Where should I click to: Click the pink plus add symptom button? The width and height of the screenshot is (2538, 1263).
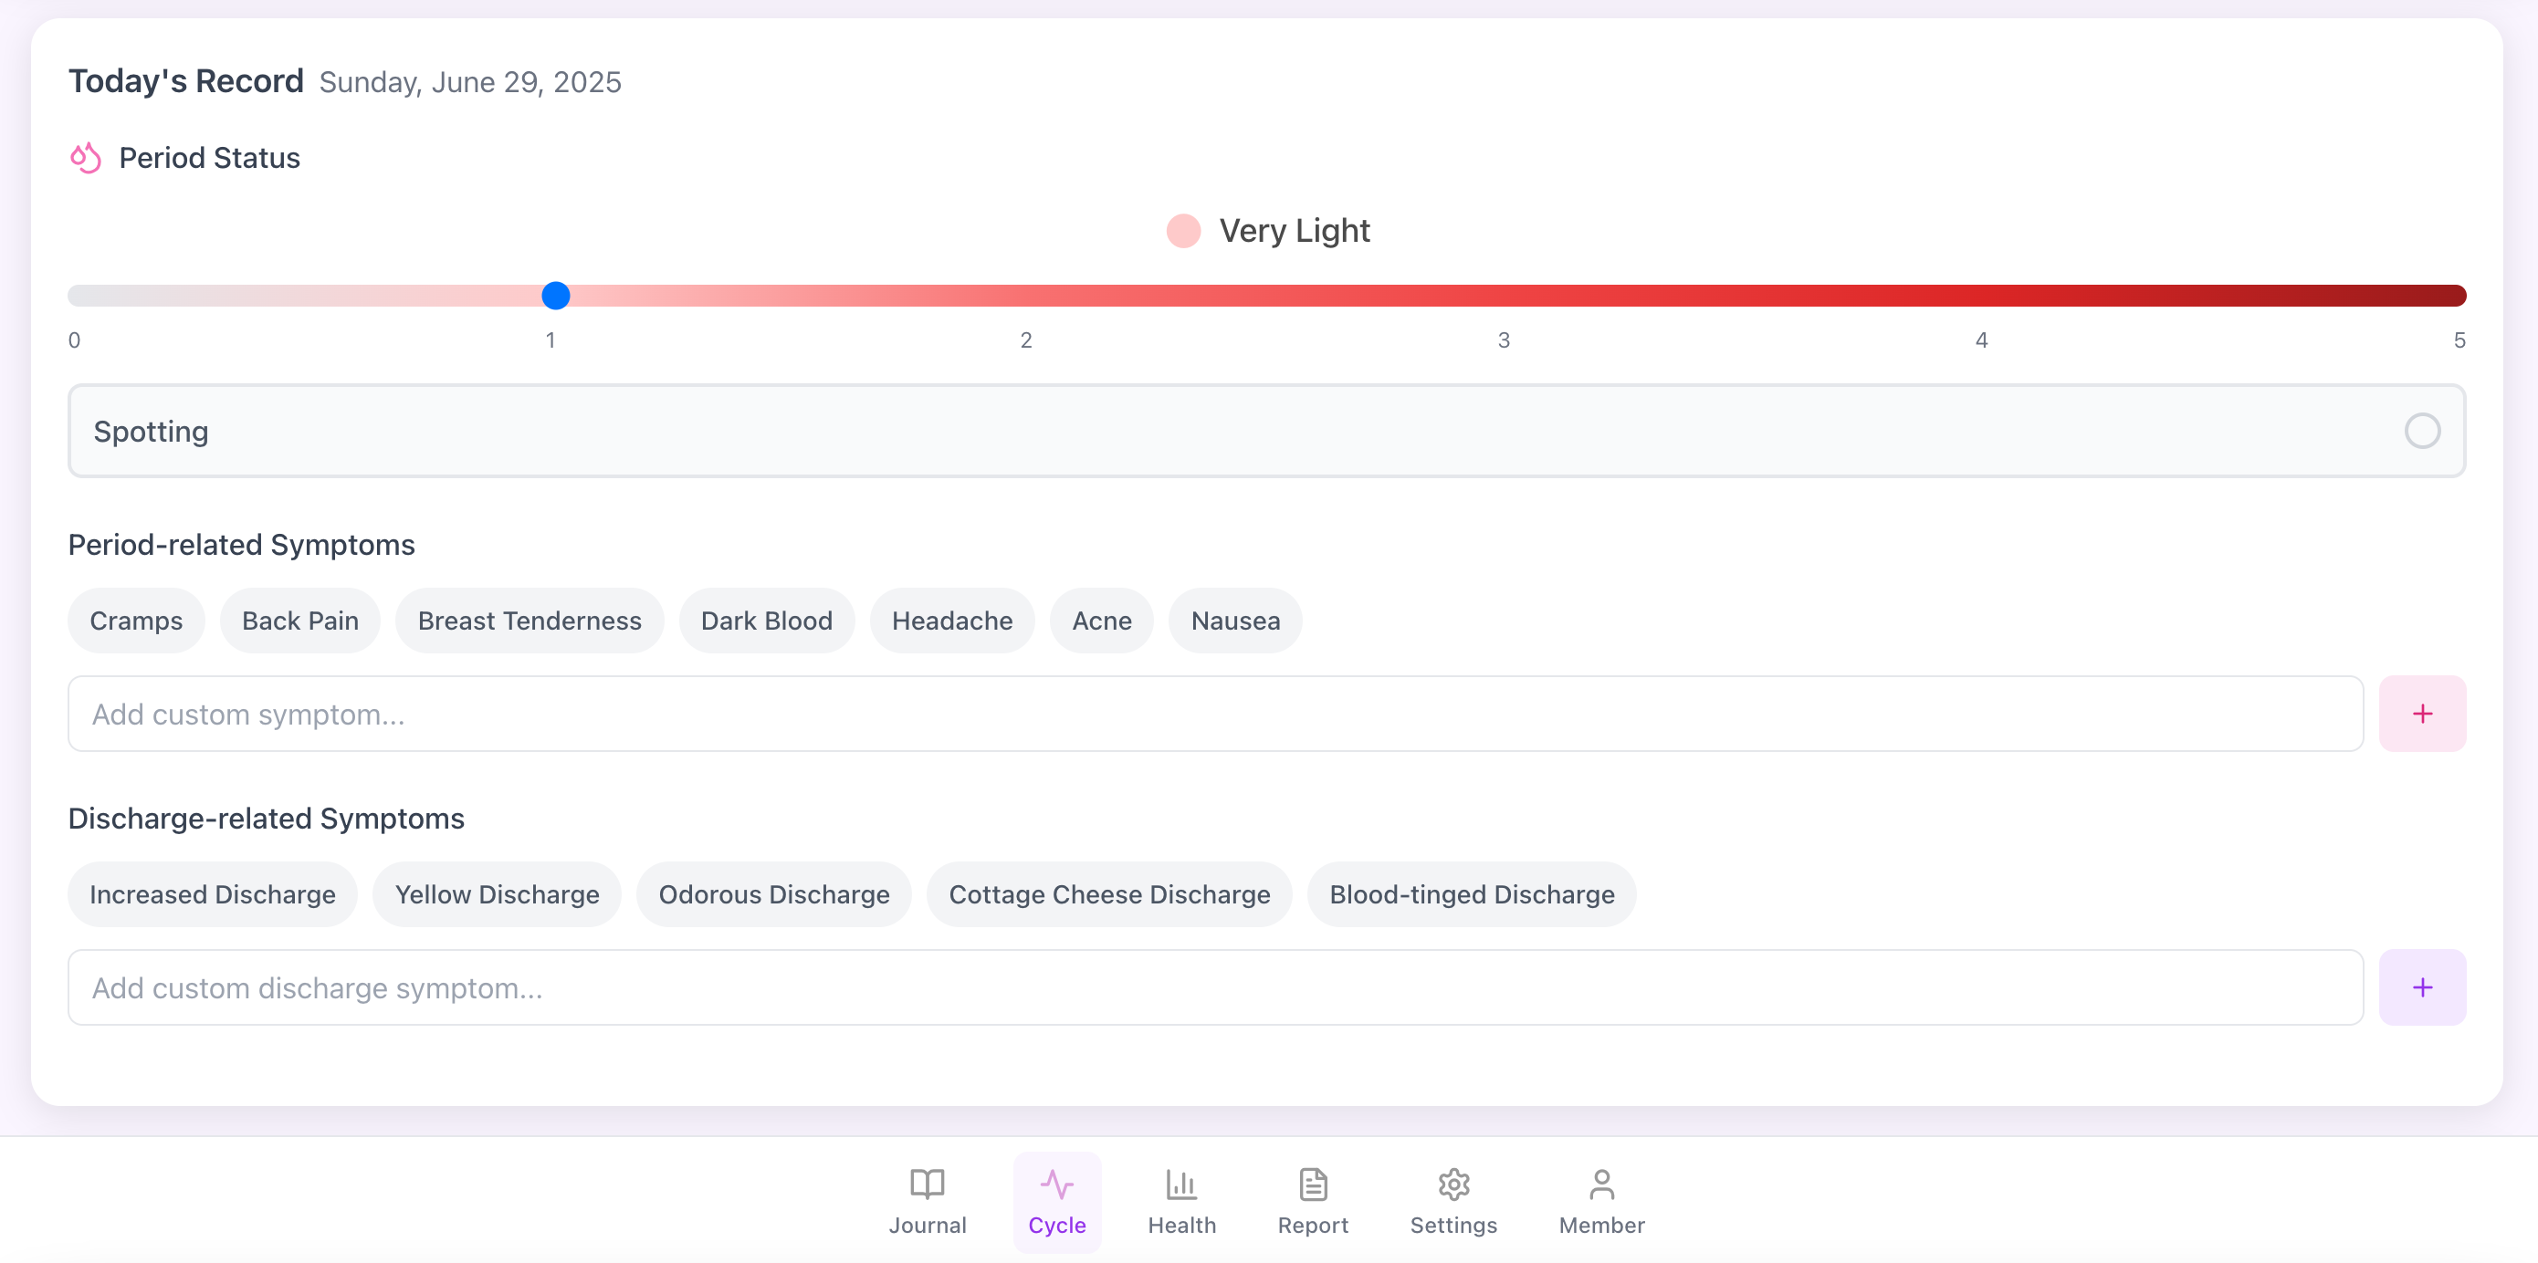point(2421,714)
